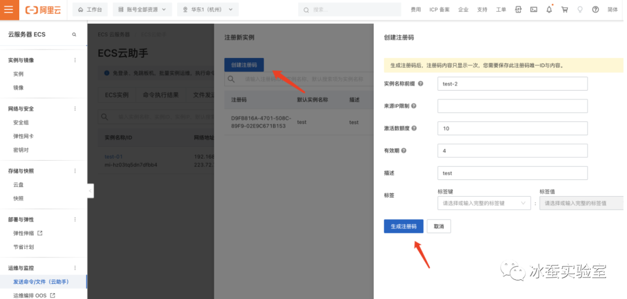627x299 pixels.
Task: Switch language via 简体
Action: [x=612, y=10]
